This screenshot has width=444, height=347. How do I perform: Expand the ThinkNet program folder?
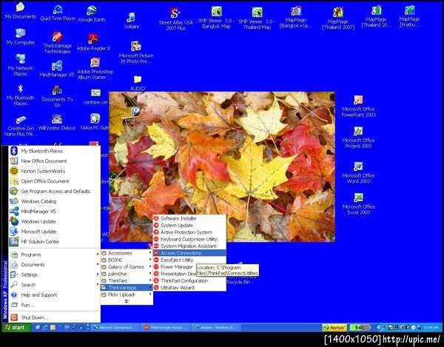127,280
